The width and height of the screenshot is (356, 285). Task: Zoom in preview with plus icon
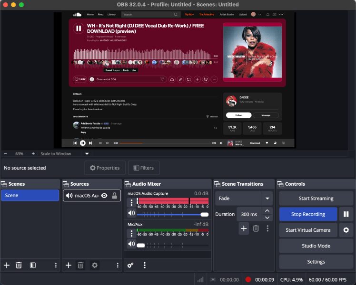pyautogui.click(x=33, y=153)
